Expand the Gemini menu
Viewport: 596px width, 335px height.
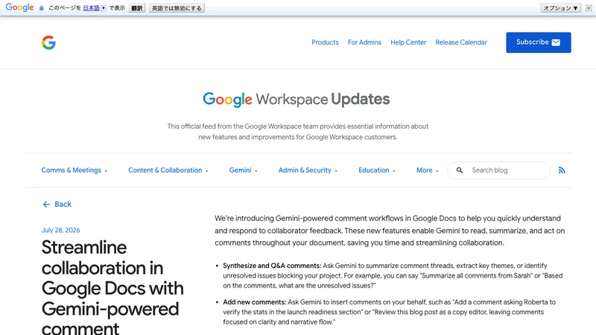pos(244,170)
